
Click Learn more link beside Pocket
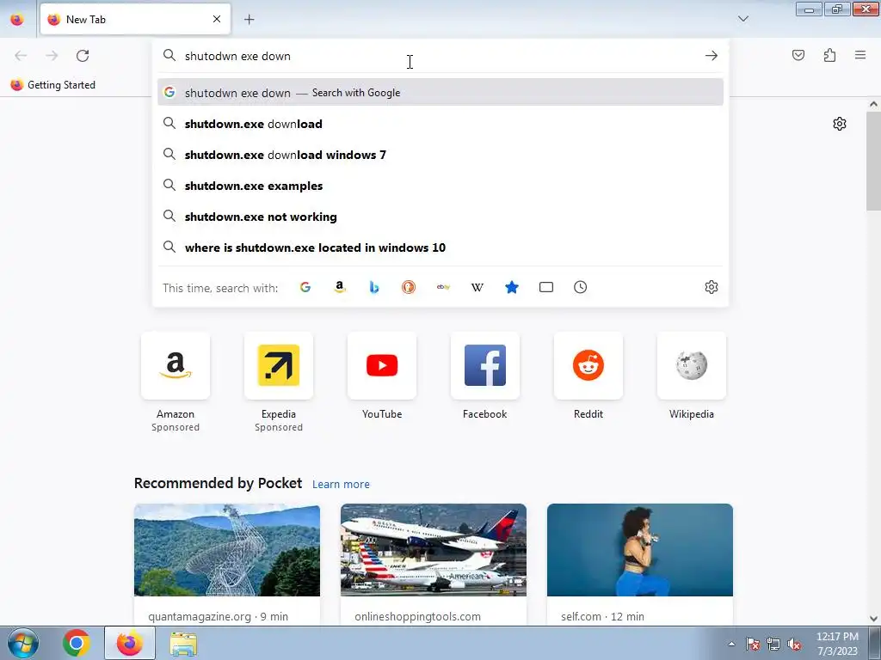pos(341,485)
